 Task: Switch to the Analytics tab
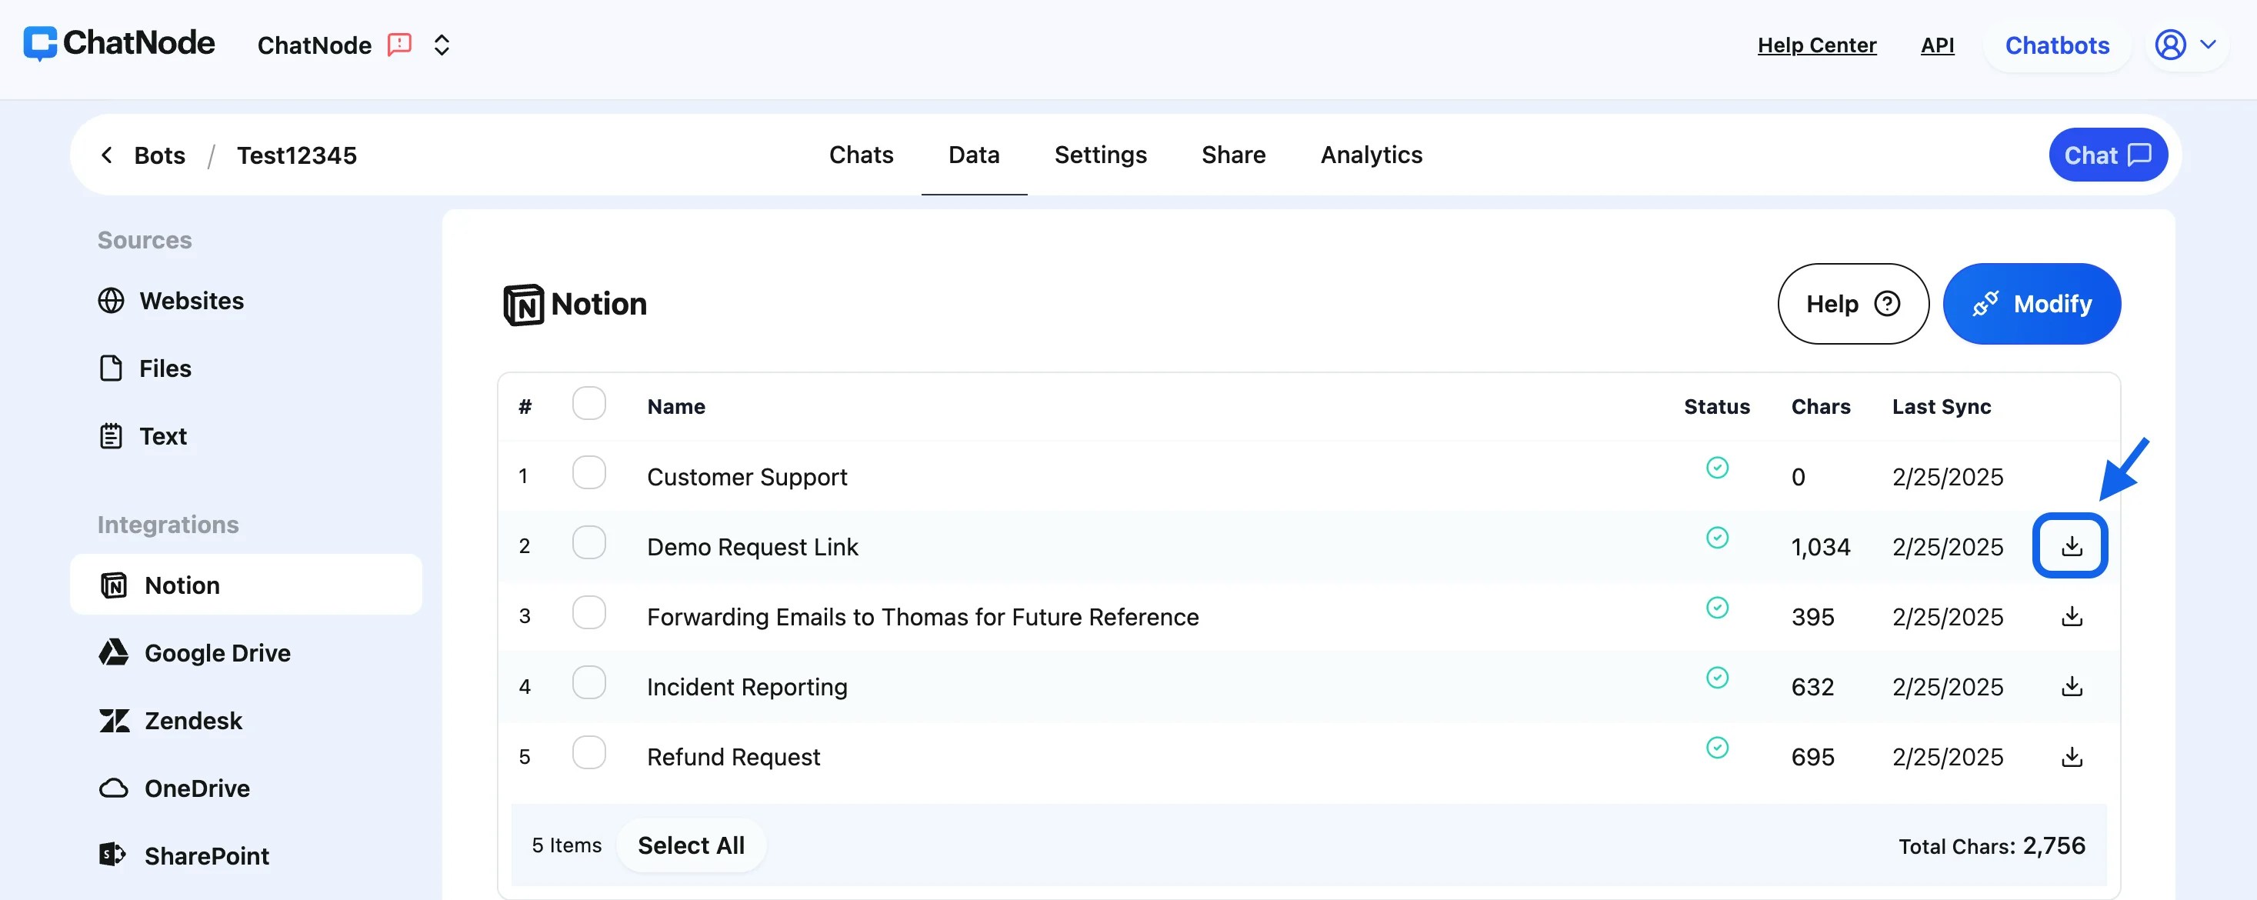[x=1371, y=155]
